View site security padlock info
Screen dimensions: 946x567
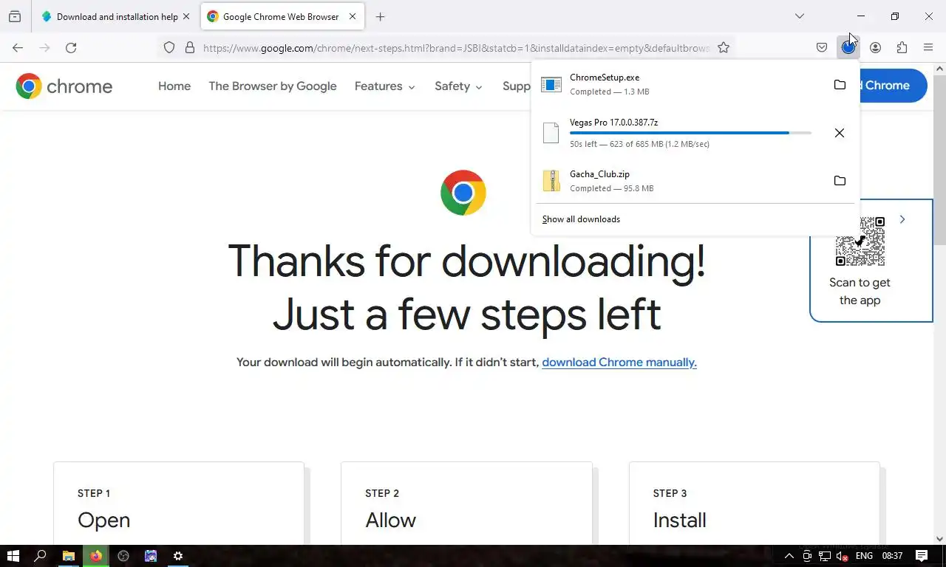(190, 47)
